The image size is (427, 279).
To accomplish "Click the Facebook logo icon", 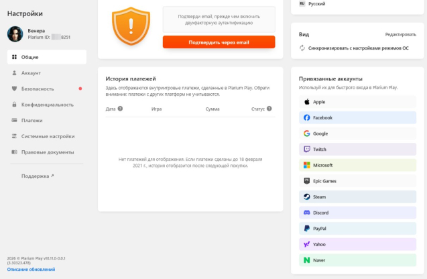I will (306, 117).
